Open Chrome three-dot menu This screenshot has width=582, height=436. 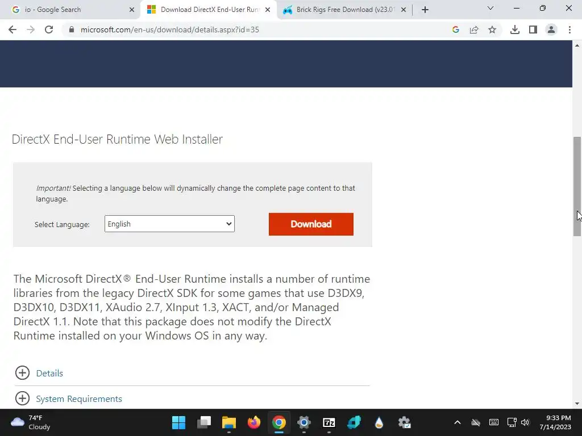click(569, 30)
